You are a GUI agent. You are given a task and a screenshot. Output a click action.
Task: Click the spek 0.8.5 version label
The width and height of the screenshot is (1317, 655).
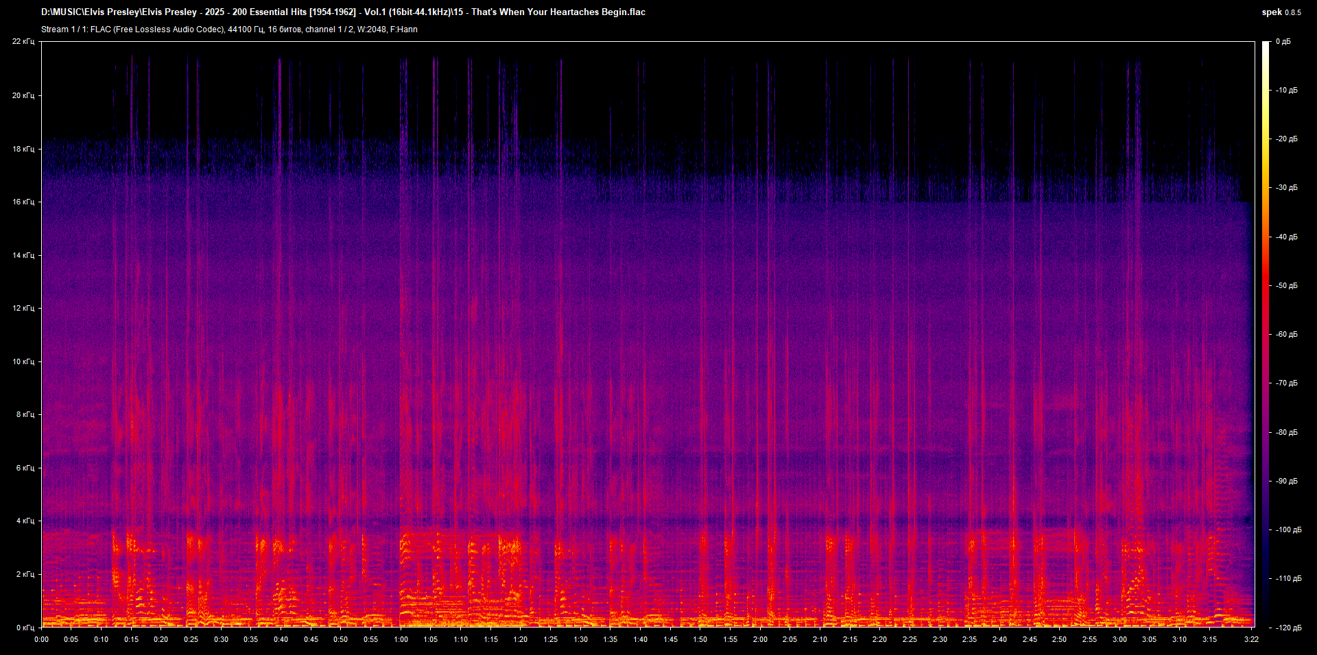pos(1281,12)
